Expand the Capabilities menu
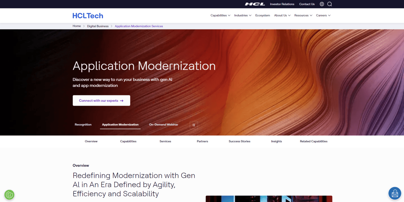The height and width of the screenshot is (202, 404). (220, 15)
